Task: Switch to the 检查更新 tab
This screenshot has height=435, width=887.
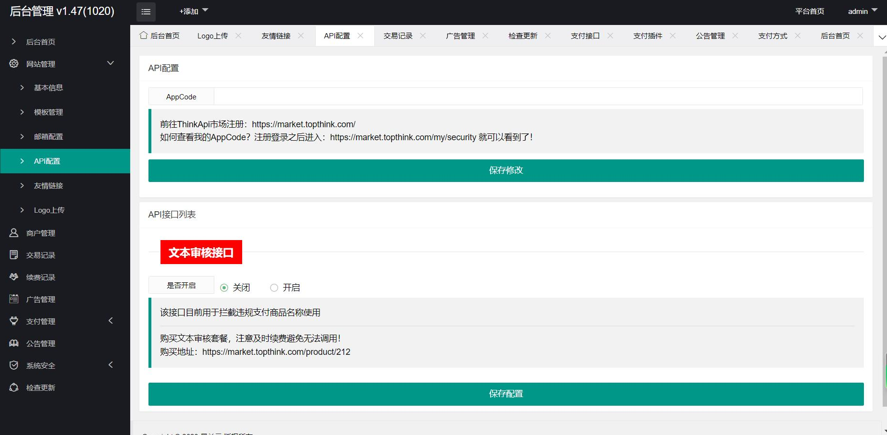Action: [523, 36]
